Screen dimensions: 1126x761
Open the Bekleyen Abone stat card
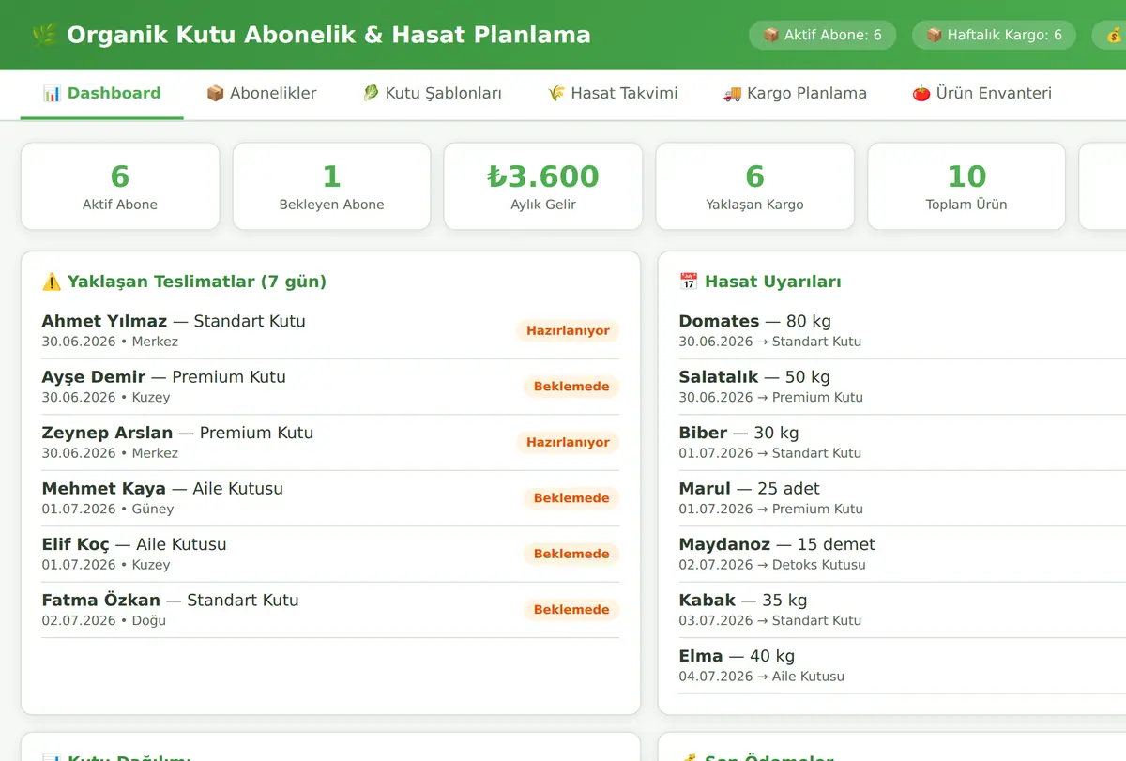pos(331,186)
